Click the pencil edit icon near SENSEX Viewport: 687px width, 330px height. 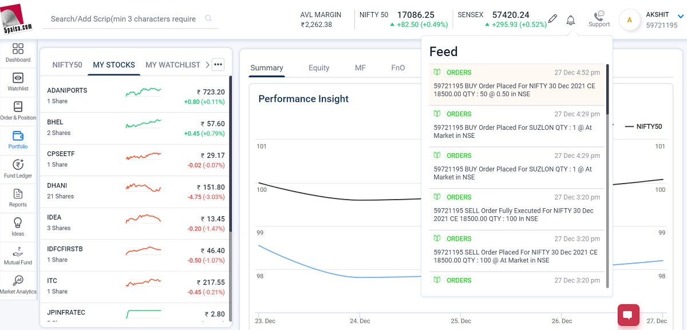(552, 19)
